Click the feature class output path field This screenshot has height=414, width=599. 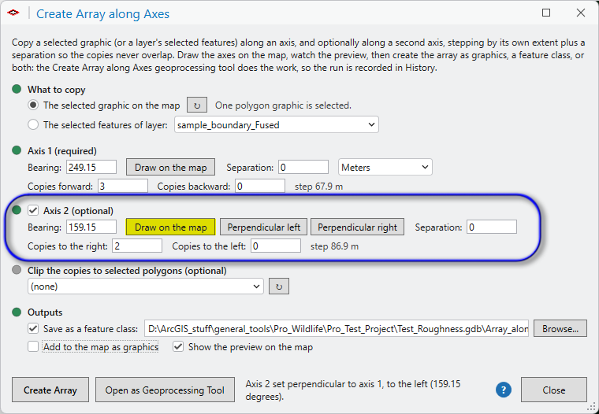pyautogui.click(x=337, y=328)
